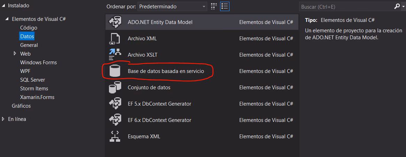Select the Base de datos basada en servicio icon
Viewport: 406px width, 157px height.
[x=115, y=71]
